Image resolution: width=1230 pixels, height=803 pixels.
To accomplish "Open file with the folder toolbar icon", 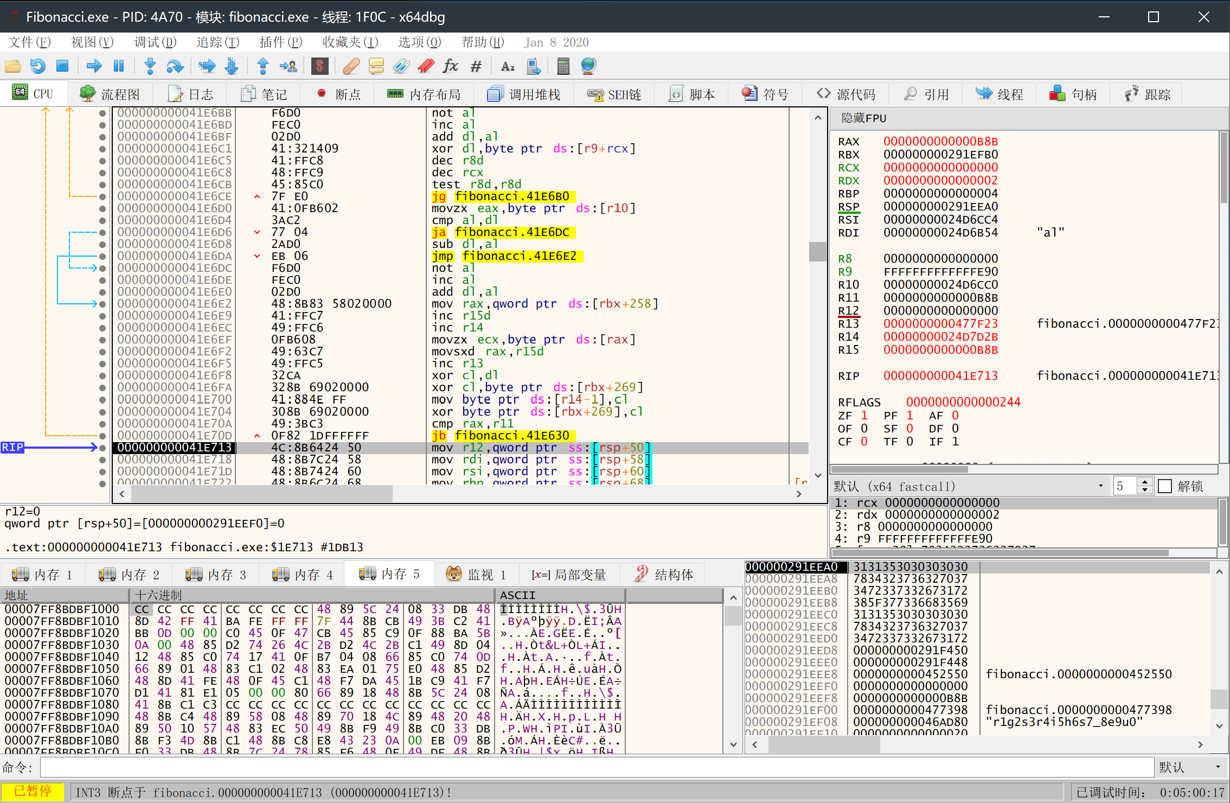I will click(x=13, y=66).
